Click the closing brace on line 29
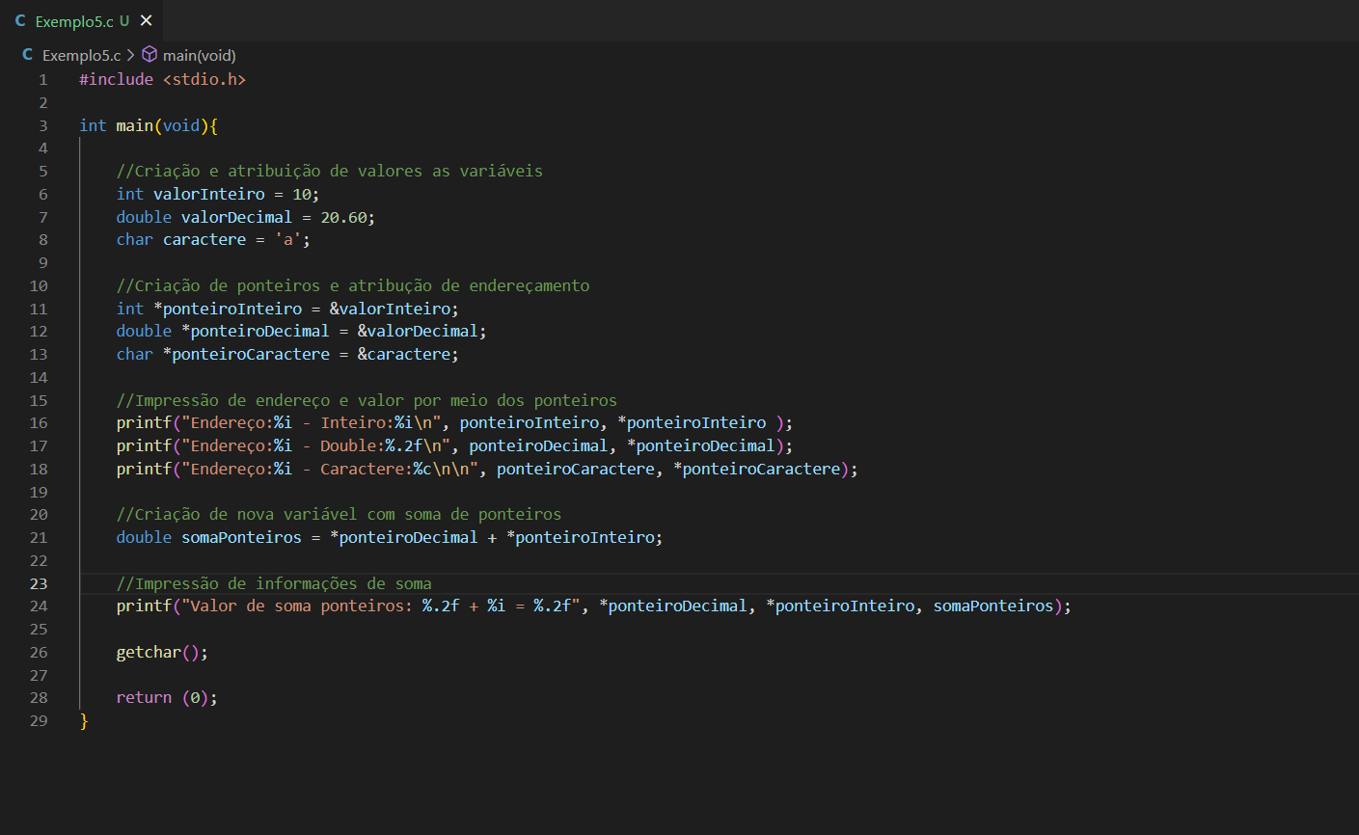The width and height of the screenshot is (1359, 835). pyautogui.click(x=82, y=720)
